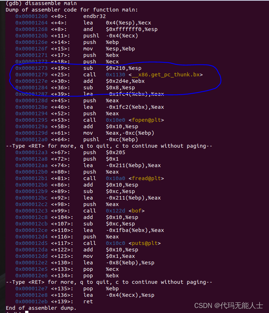Select call target 0x10e0
269x313 pixels.
tap(116, 120)
